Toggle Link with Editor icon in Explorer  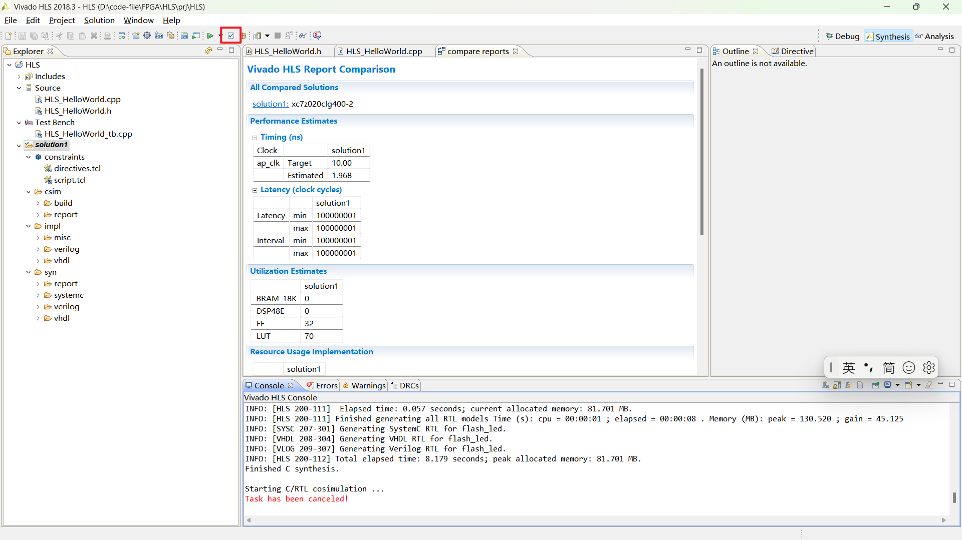click(x=208, y=51)
